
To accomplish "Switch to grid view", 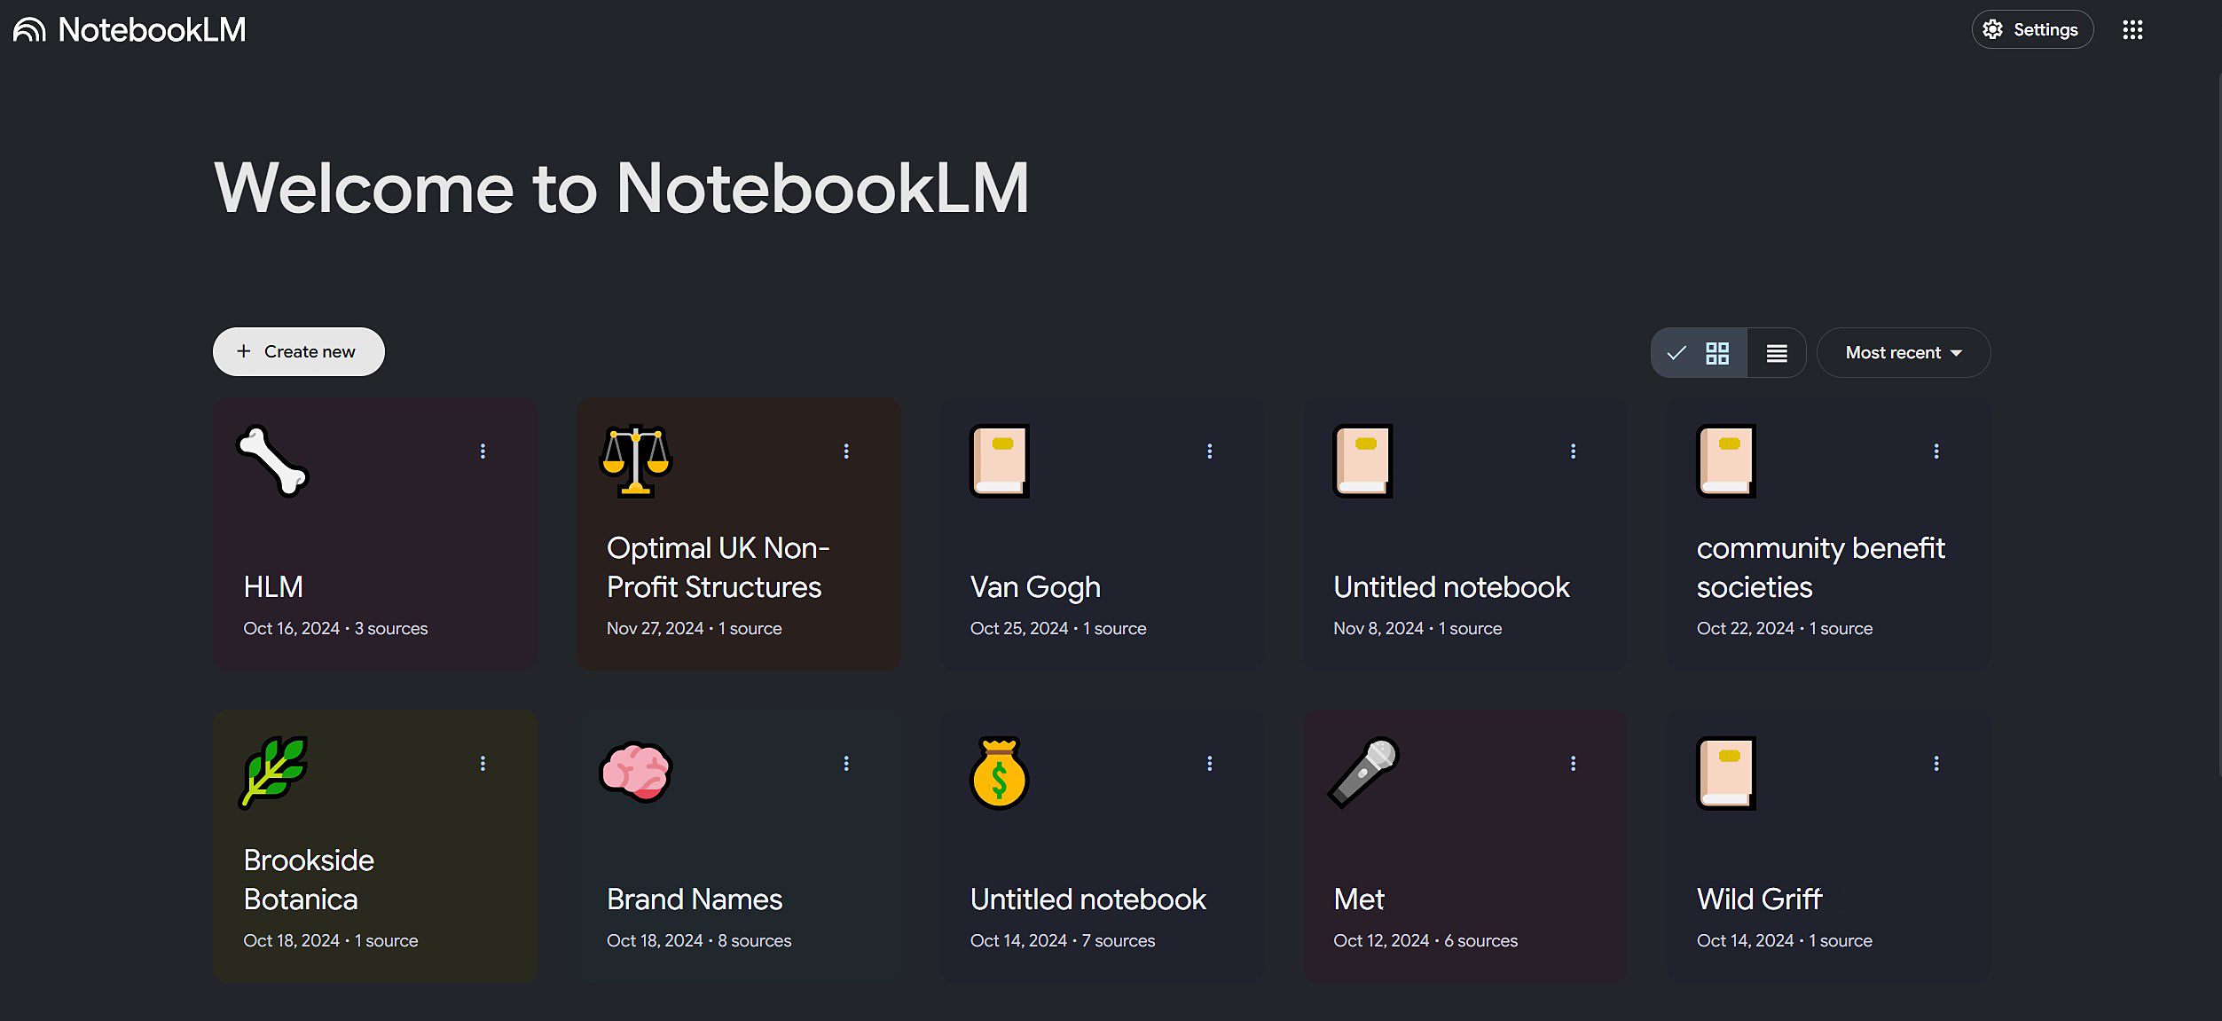I will point(1717,352).
